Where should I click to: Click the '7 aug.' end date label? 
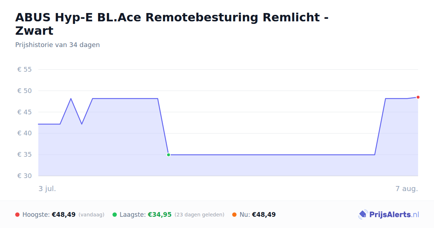[407, 189]
